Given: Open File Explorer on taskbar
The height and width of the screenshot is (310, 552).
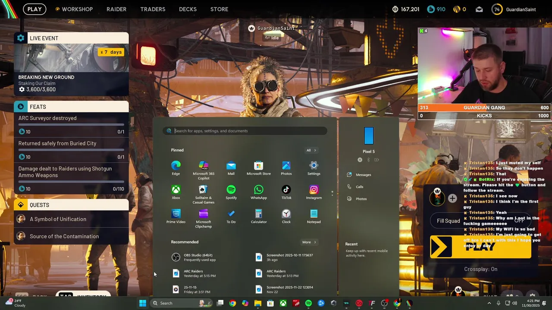Looking at the screenshot, I should 258,303.
